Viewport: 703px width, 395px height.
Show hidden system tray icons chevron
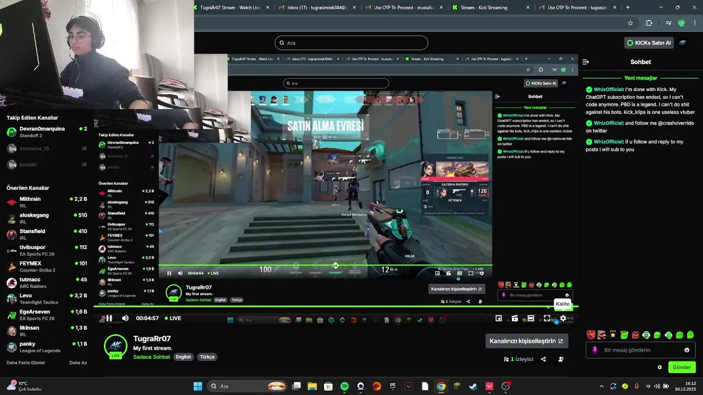(601, 386)
